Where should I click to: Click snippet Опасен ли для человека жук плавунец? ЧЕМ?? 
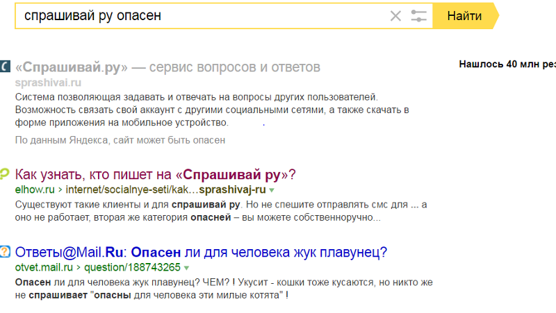pyautogui.click(x=224, y=289)
